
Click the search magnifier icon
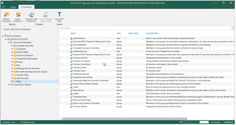coord(233,28)
